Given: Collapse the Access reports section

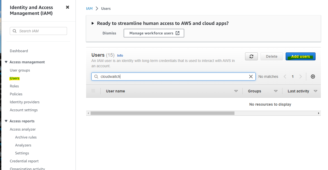Looking at the screenshot, I should [6, 121].
